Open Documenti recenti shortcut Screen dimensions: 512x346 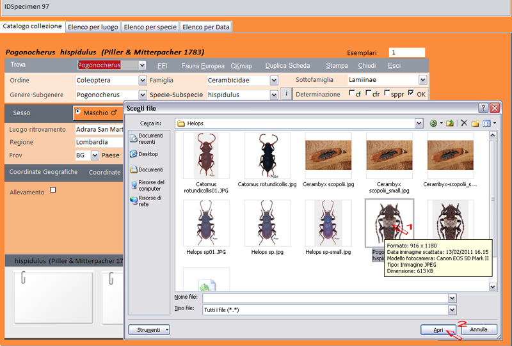(x=147, y=138)
